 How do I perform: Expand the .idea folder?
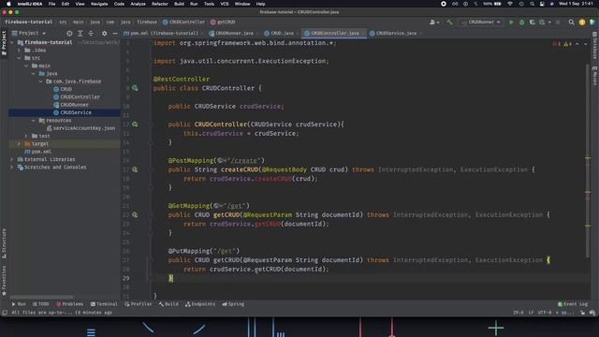click(19, 50)
